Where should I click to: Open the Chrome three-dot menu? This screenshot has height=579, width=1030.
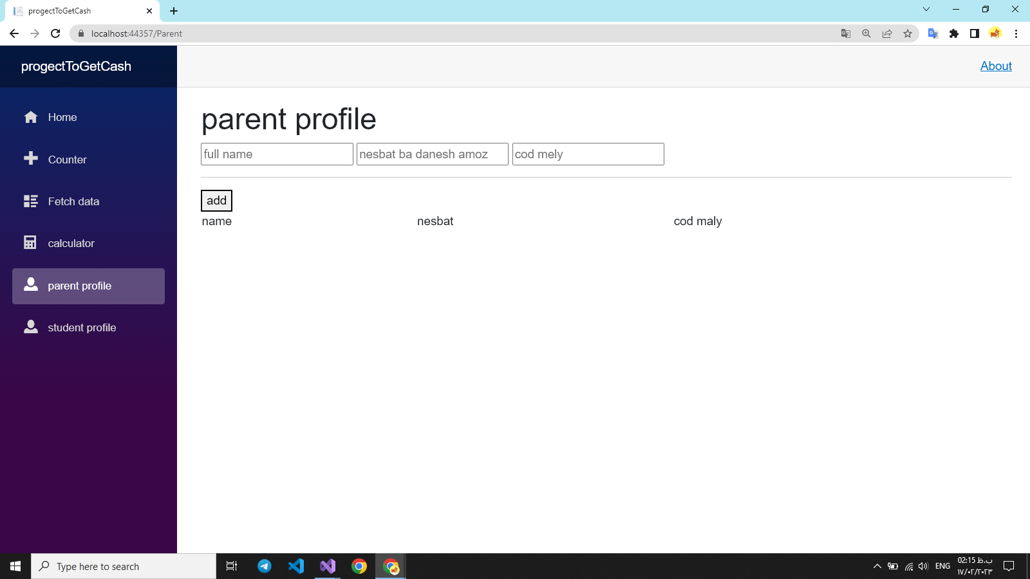pos(1017,33)
